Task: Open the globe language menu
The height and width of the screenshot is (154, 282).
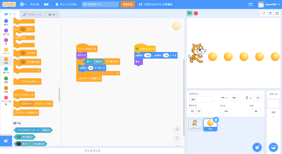Action: point(23,4)
